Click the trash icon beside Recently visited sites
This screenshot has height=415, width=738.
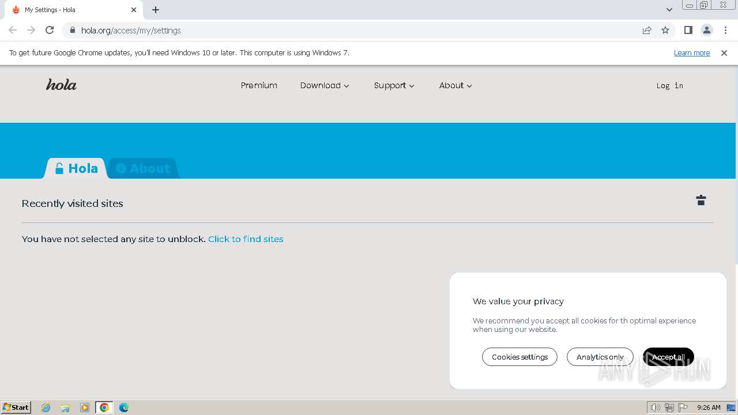(701, 200)
